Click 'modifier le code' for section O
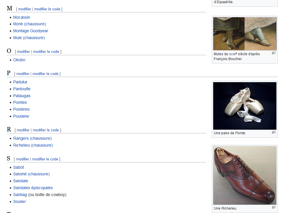Image resolution: width=291 pixels, height=213 pixels. click(46, 52)
